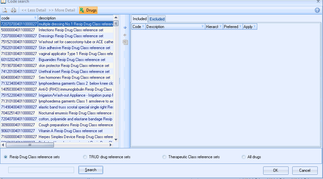The width and height of the screenshot is (323, 179).
Task: Open the Apply column filter dropdown
Action: [x=255, y=27]
